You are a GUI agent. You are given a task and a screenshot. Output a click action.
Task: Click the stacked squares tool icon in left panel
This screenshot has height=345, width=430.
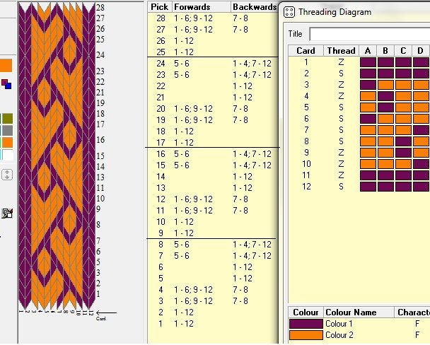pyautogui.click(x=7, y=214)
